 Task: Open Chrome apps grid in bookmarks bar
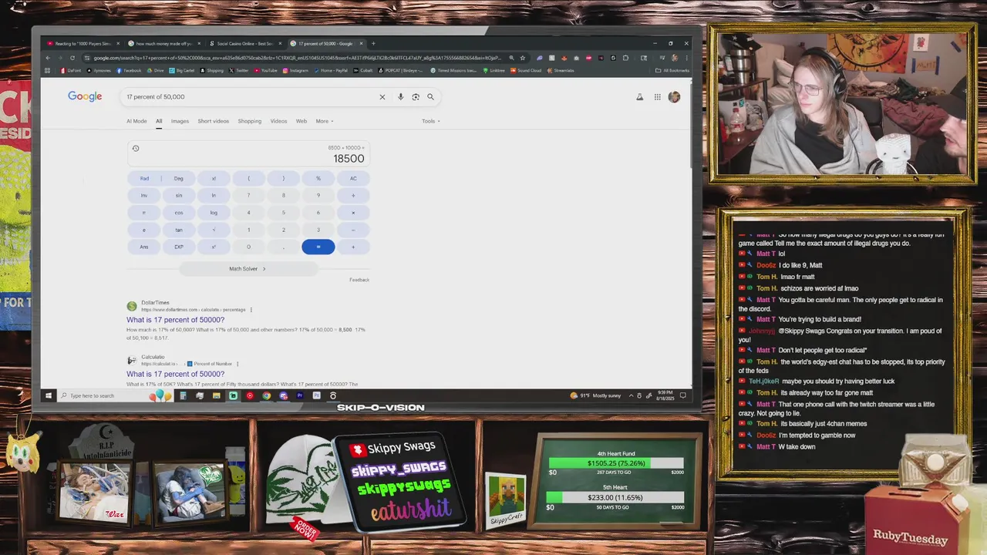[x=48, y=70]
